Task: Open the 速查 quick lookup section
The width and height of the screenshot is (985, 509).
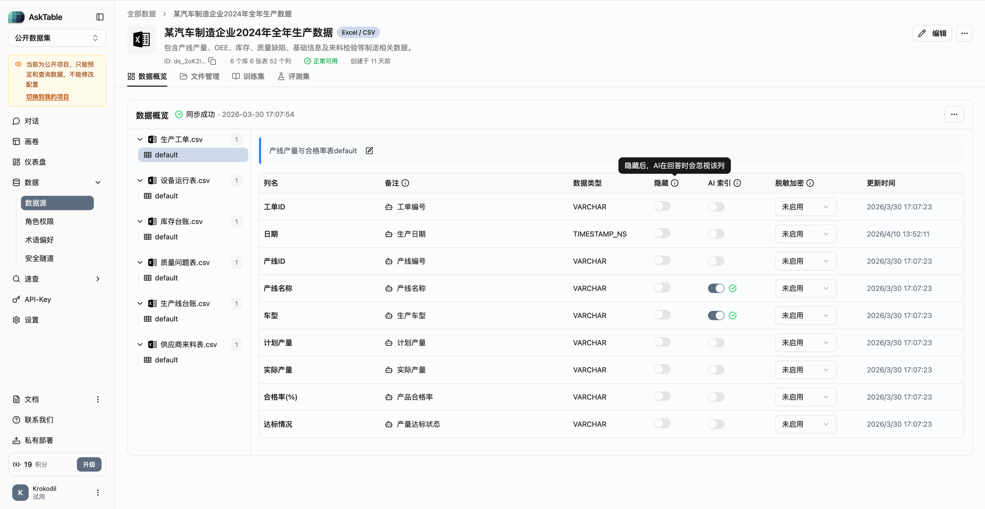Action: point(31,279)
